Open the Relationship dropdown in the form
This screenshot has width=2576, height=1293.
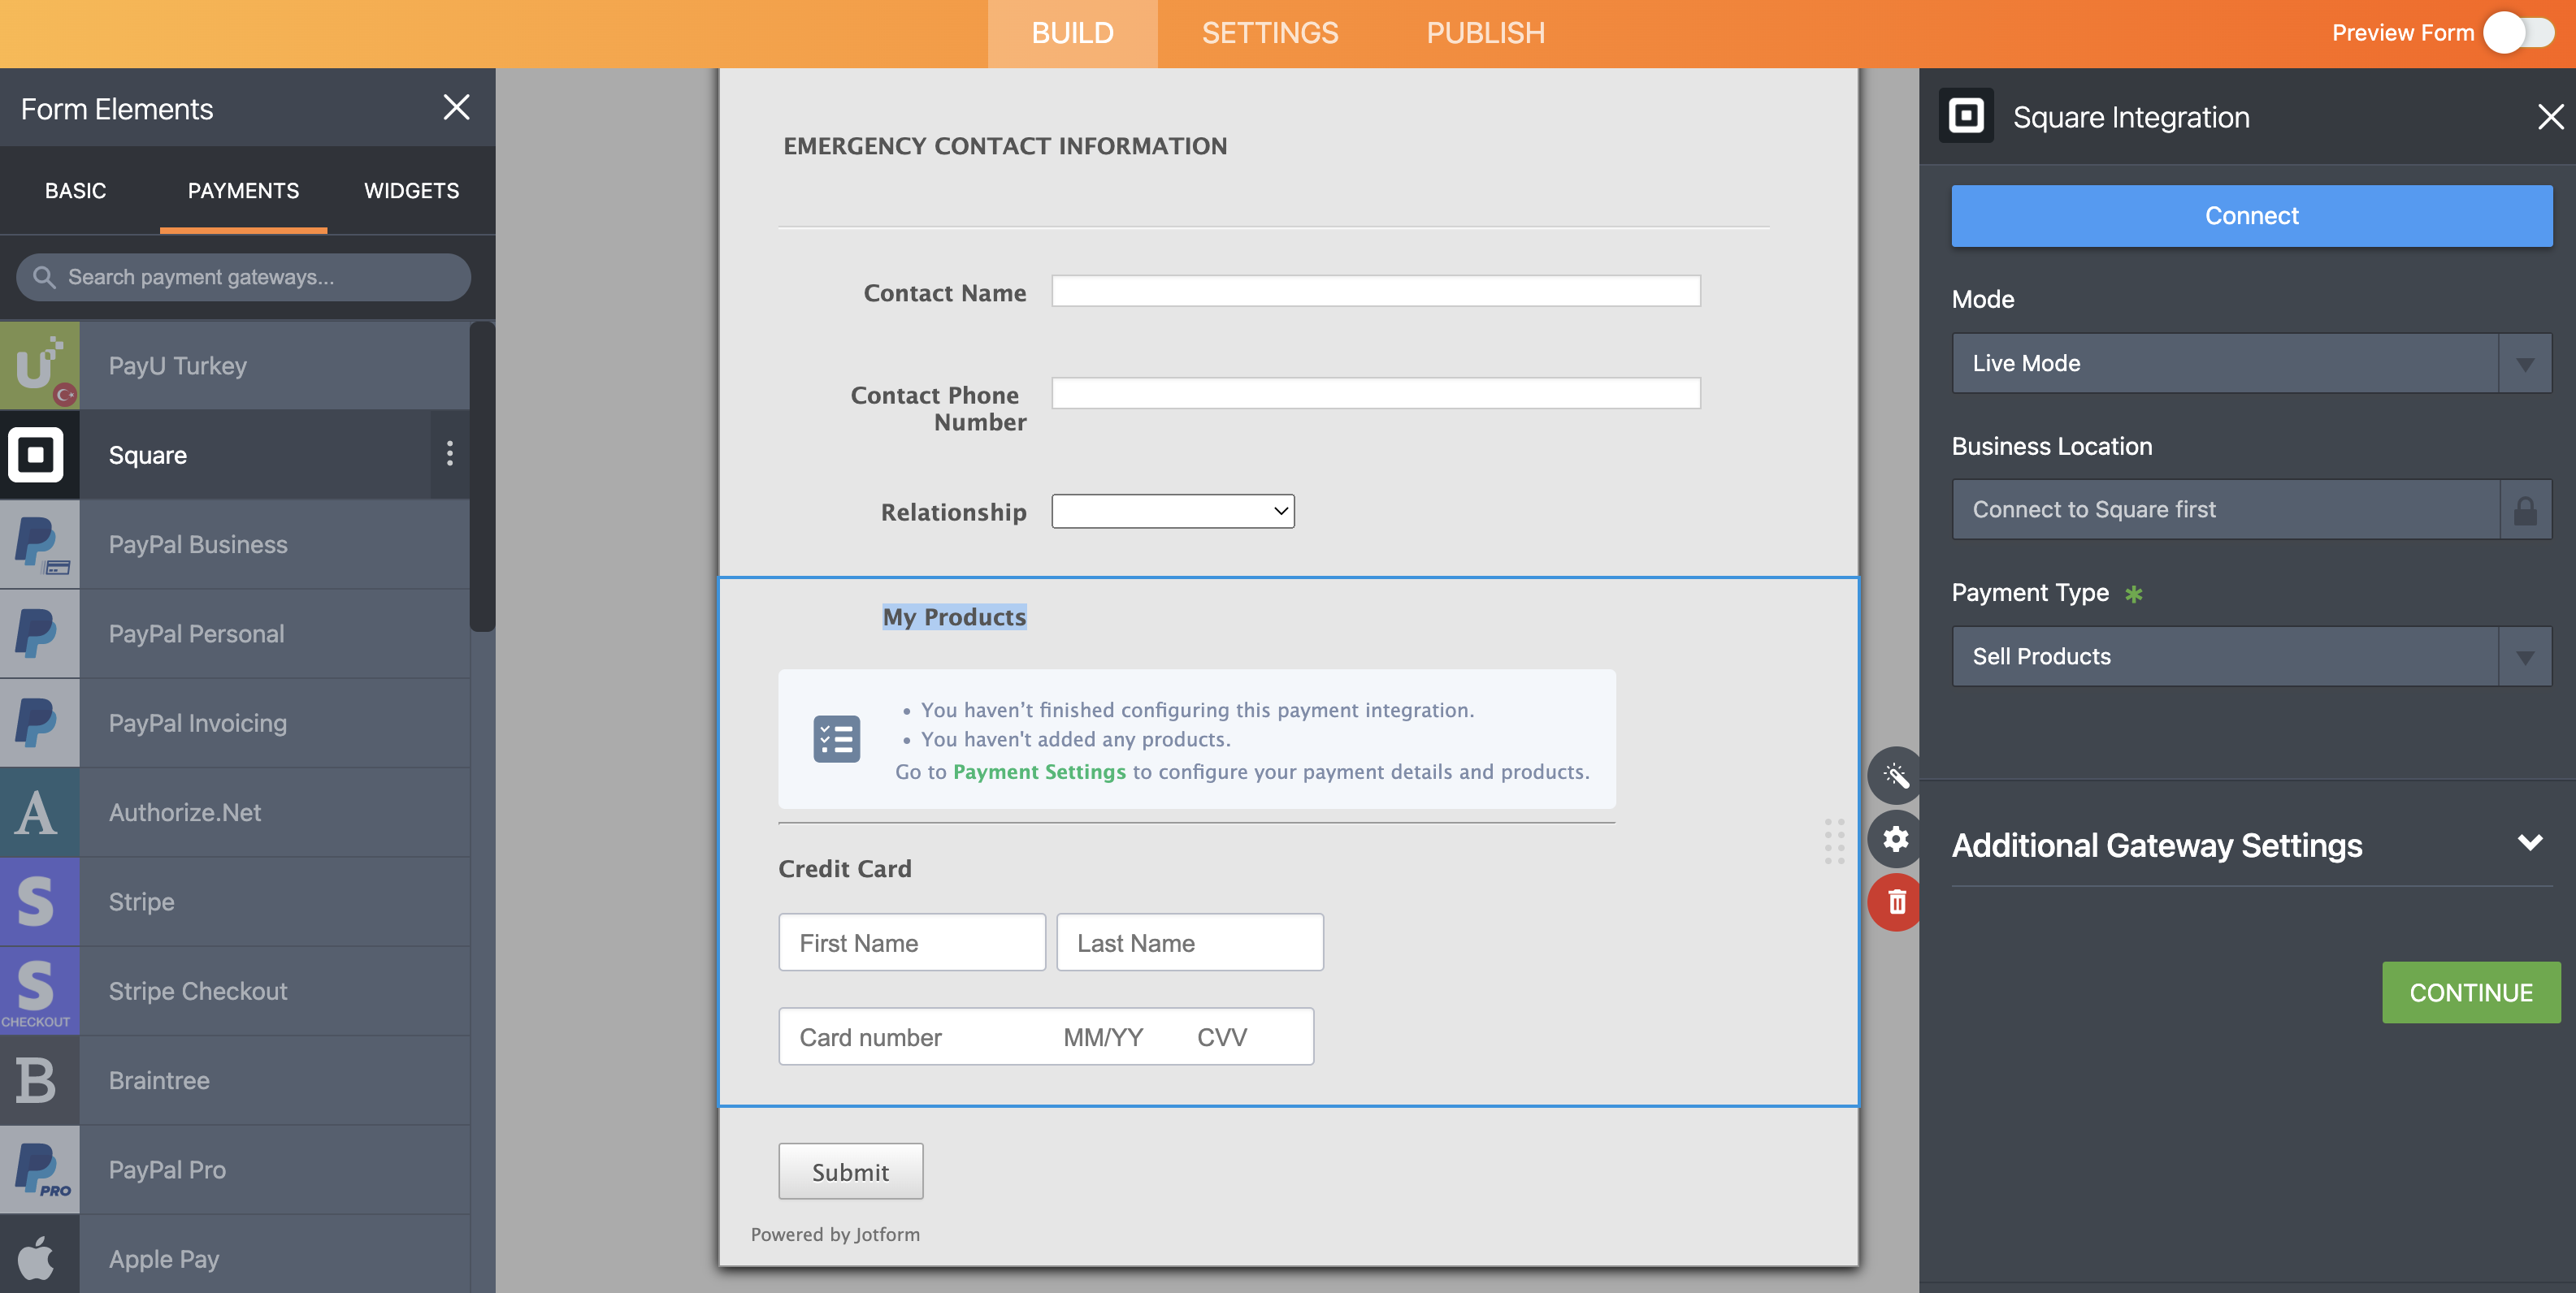coord(1172,512)
